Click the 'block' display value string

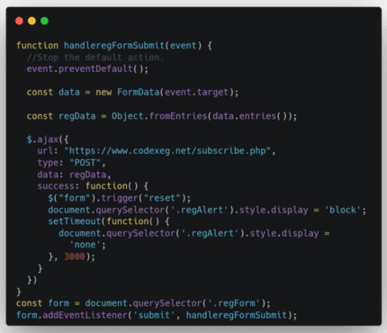pyautogui.click(x=343, y=210)
